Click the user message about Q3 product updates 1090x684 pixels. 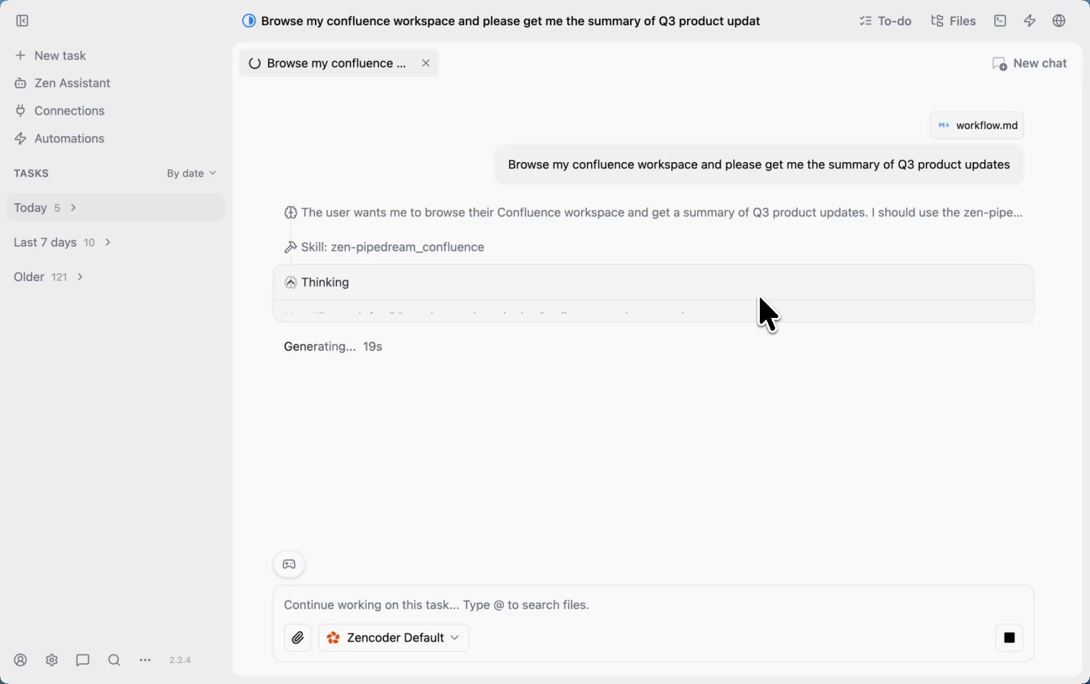(759, 165)
